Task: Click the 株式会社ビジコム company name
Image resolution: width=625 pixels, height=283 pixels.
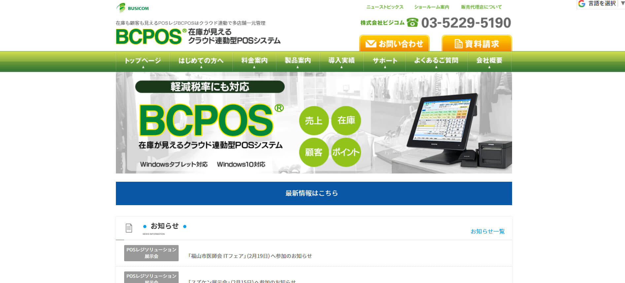Action: coord(382,23)
